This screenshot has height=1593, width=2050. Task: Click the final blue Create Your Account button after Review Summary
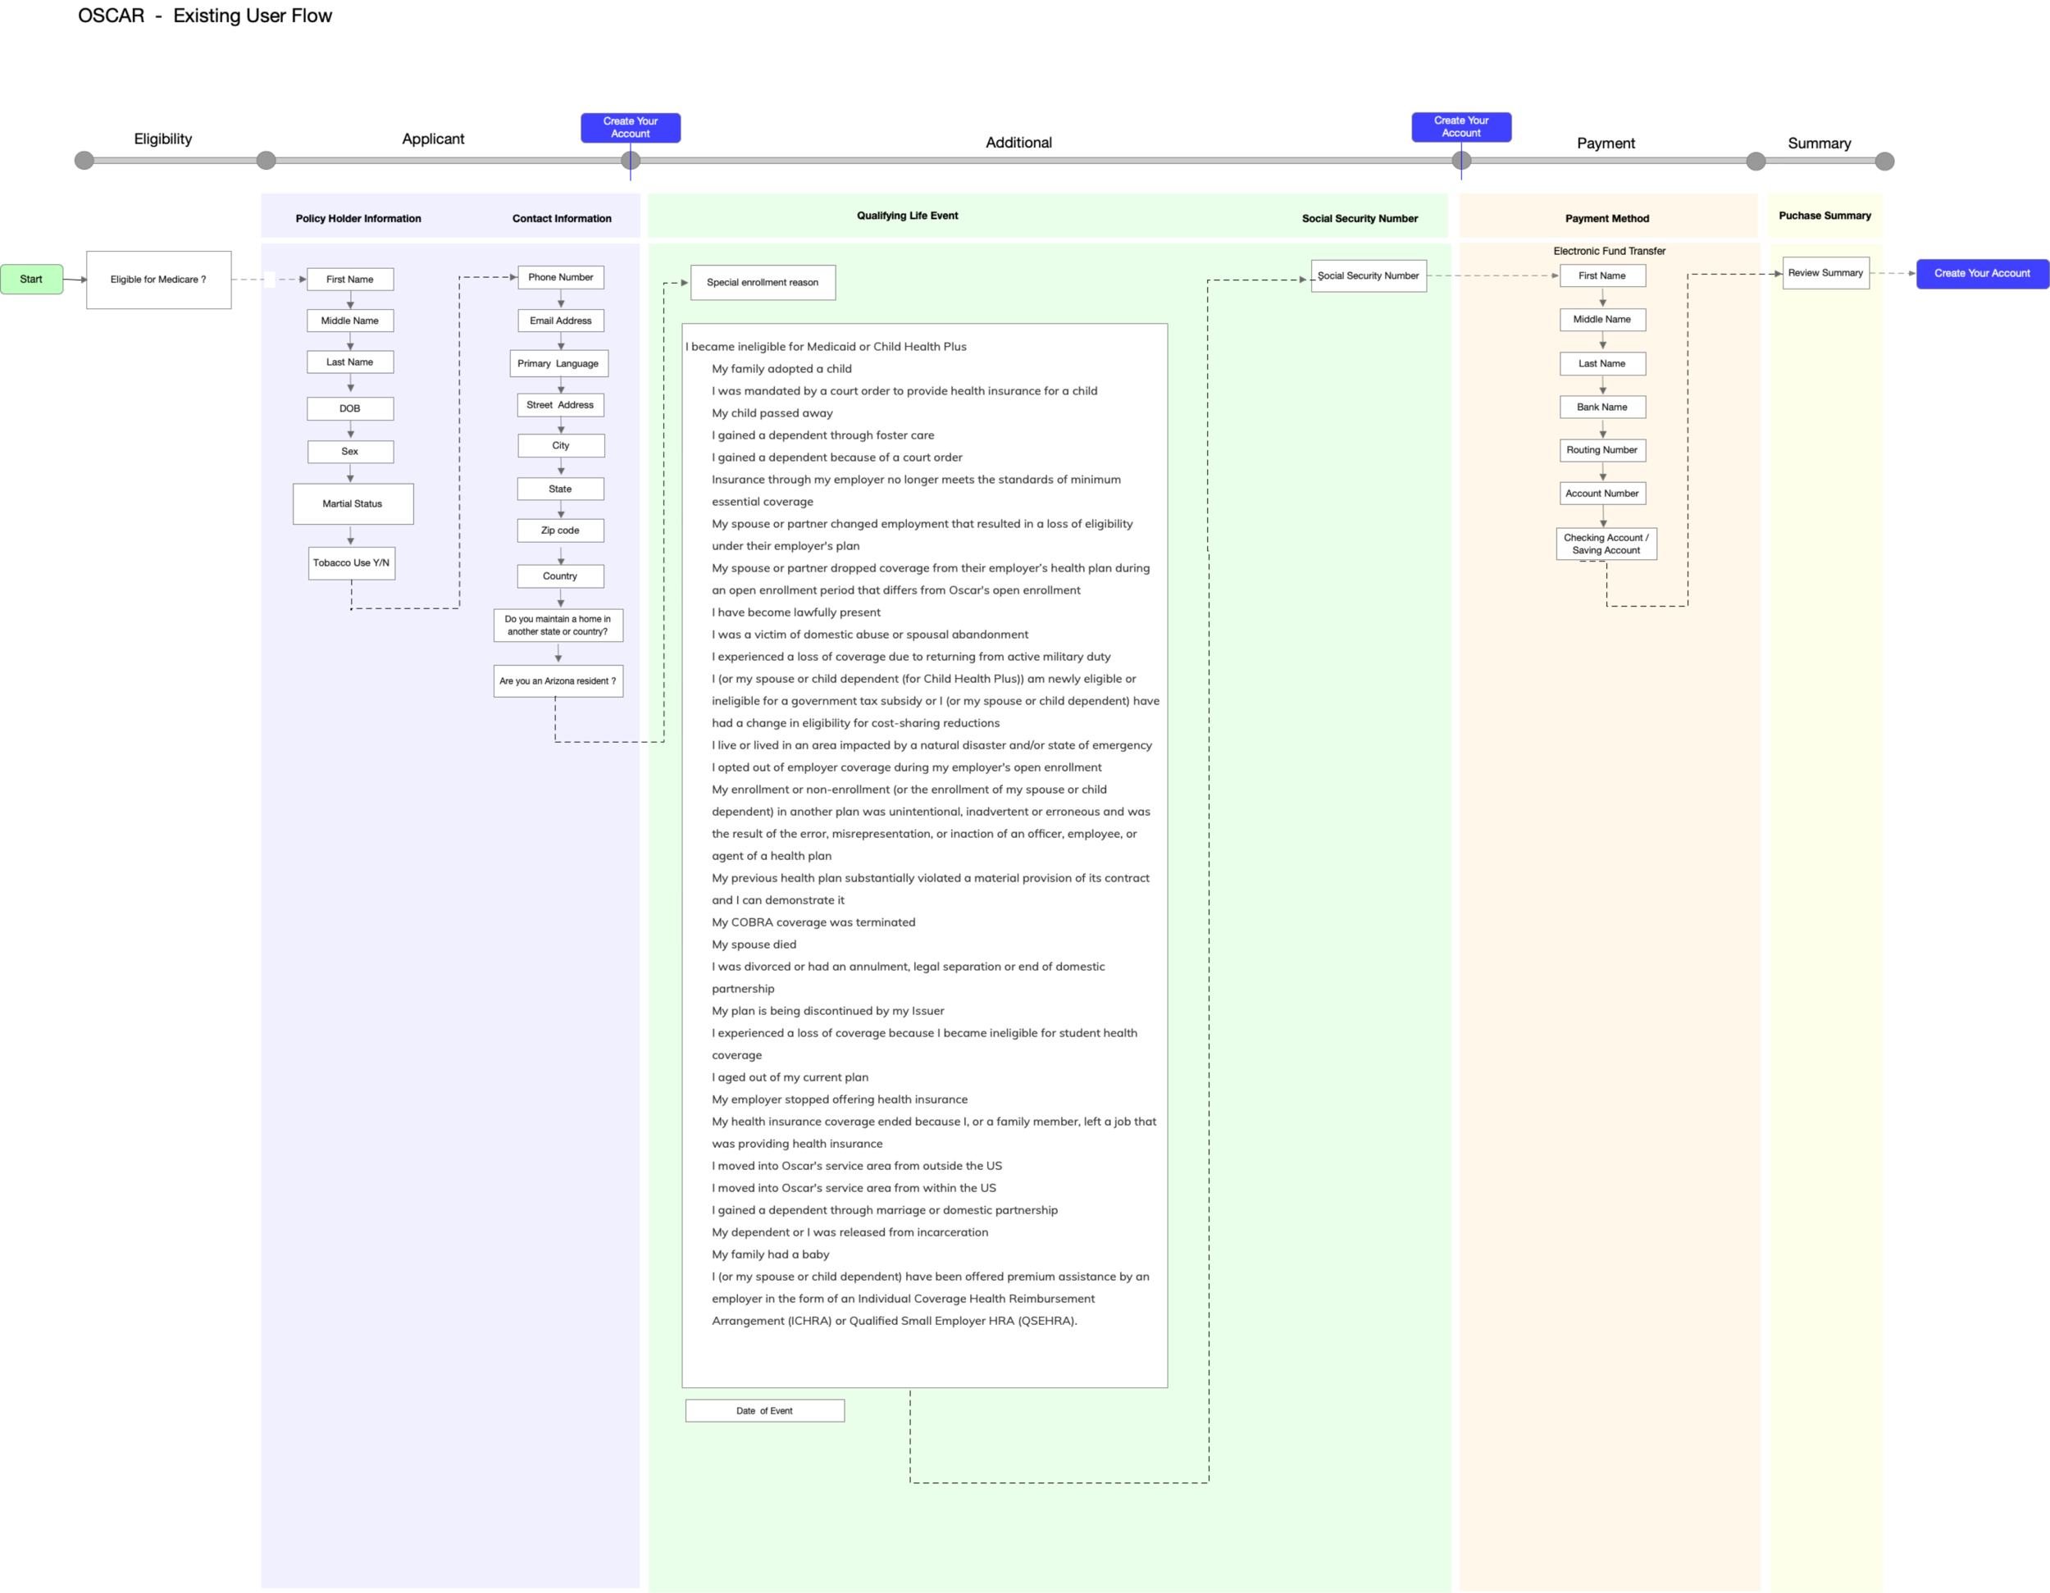(1981, 273)
